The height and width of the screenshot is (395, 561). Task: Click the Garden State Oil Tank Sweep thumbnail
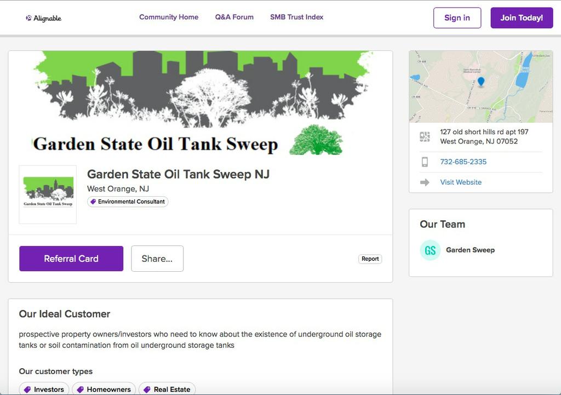coord(48,194)
